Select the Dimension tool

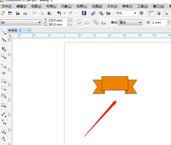click(x=3, y=115)
